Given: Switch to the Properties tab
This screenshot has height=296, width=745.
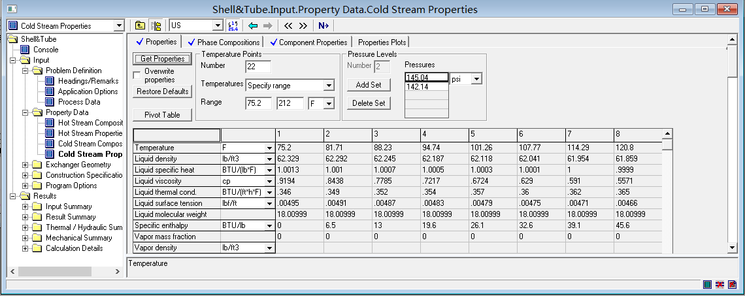Looking at the screenshot, I should [156, 42].
